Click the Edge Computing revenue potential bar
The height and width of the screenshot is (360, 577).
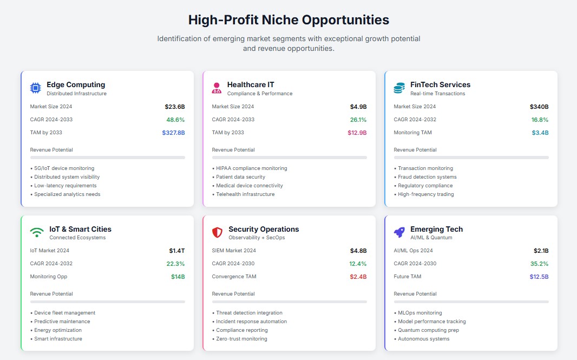(108, 158)
